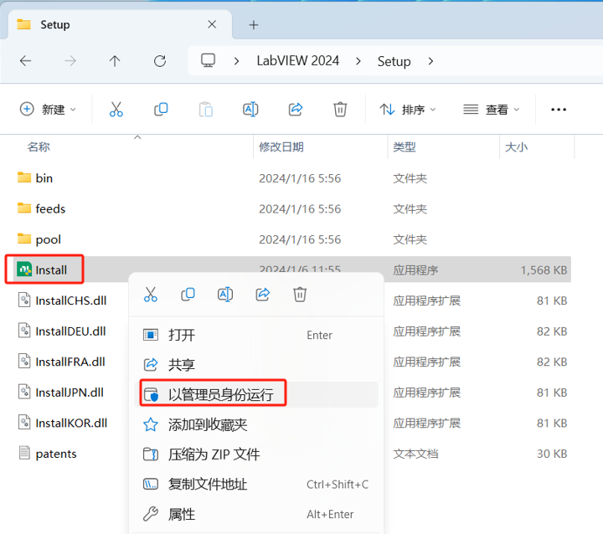Choose 共享 (Share) in the context menu
603x534 pixels.
tap(256, 364)
